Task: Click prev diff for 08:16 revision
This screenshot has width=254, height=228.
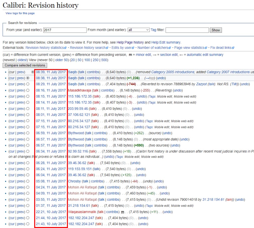Action: point(21,90)
